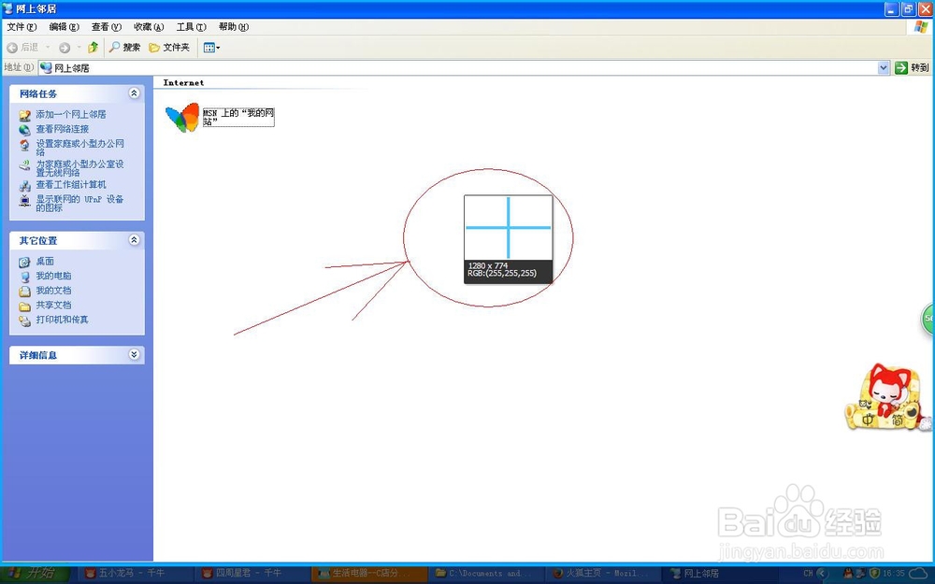The image size is (935, 584).
Task: Switch to 火狐主页 Mozilla taskbar window
Action: tap(601, 574)
